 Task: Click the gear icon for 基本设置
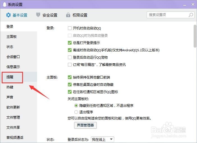(x=8, y=15)
